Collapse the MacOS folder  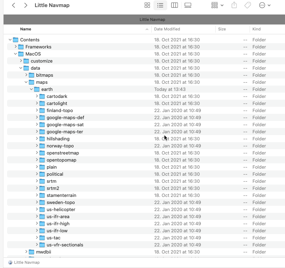(x=16, y=54)
